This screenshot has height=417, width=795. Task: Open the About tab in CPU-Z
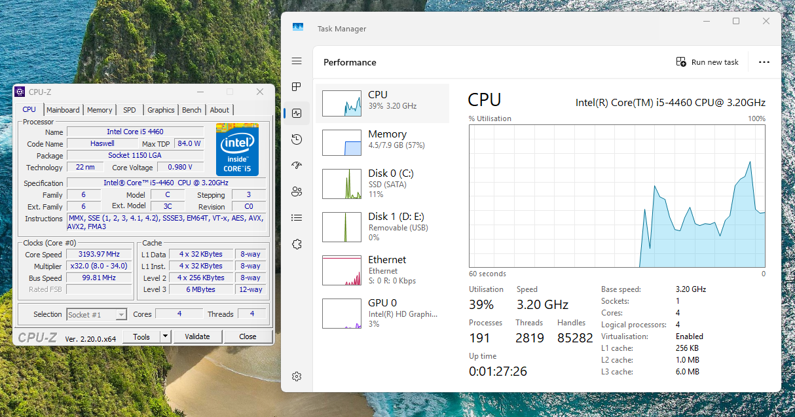(x=219, y=110)
